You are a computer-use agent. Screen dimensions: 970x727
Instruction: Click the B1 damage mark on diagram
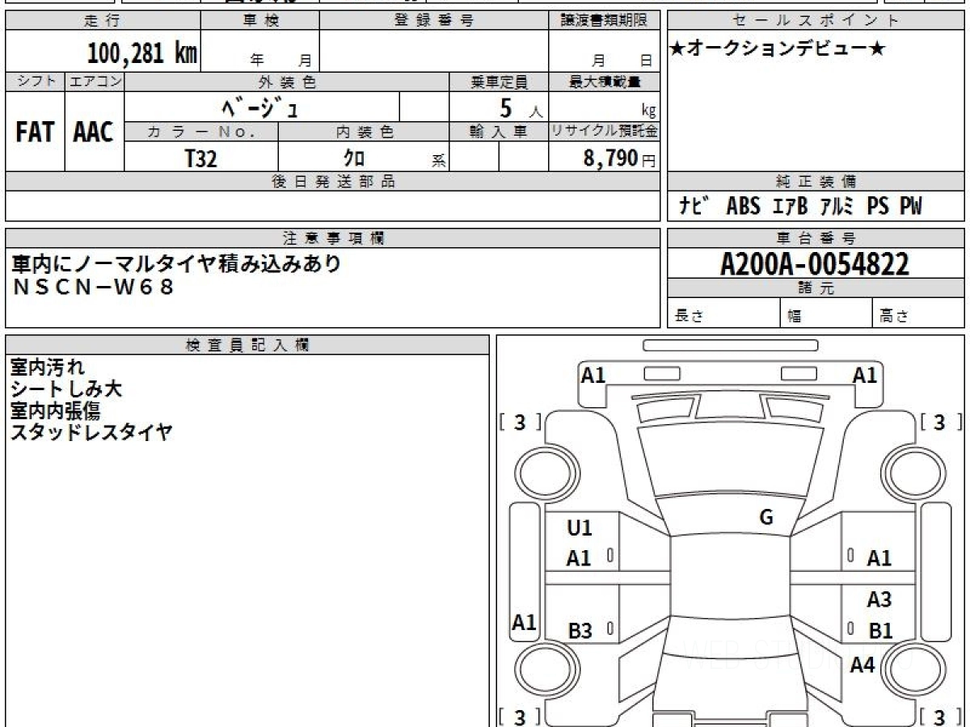880,631
